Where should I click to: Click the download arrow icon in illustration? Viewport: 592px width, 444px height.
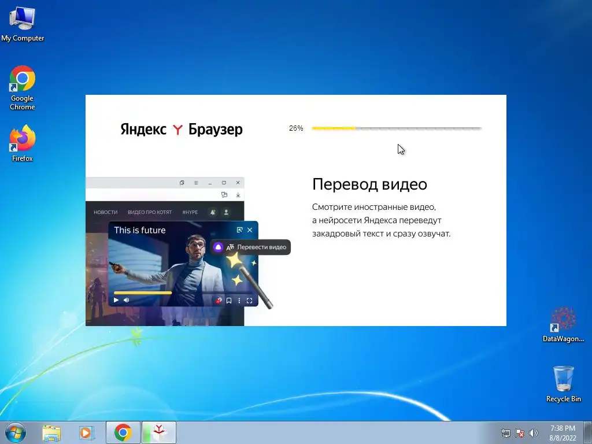click(238, 195)
